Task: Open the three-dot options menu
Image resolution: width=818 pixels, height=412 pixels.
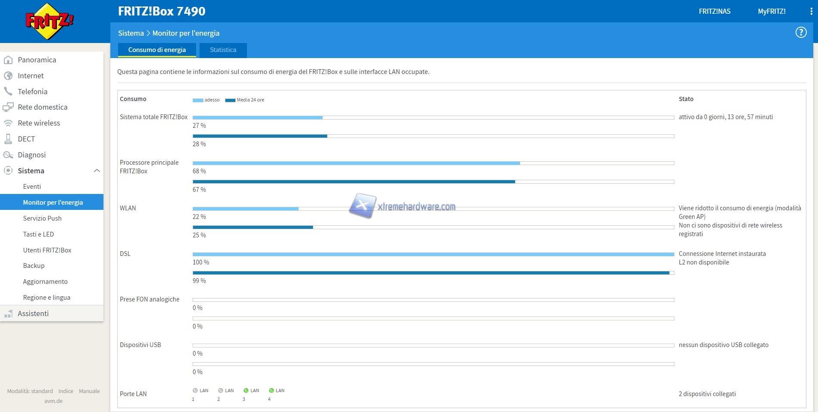Action: coord(811,12)
